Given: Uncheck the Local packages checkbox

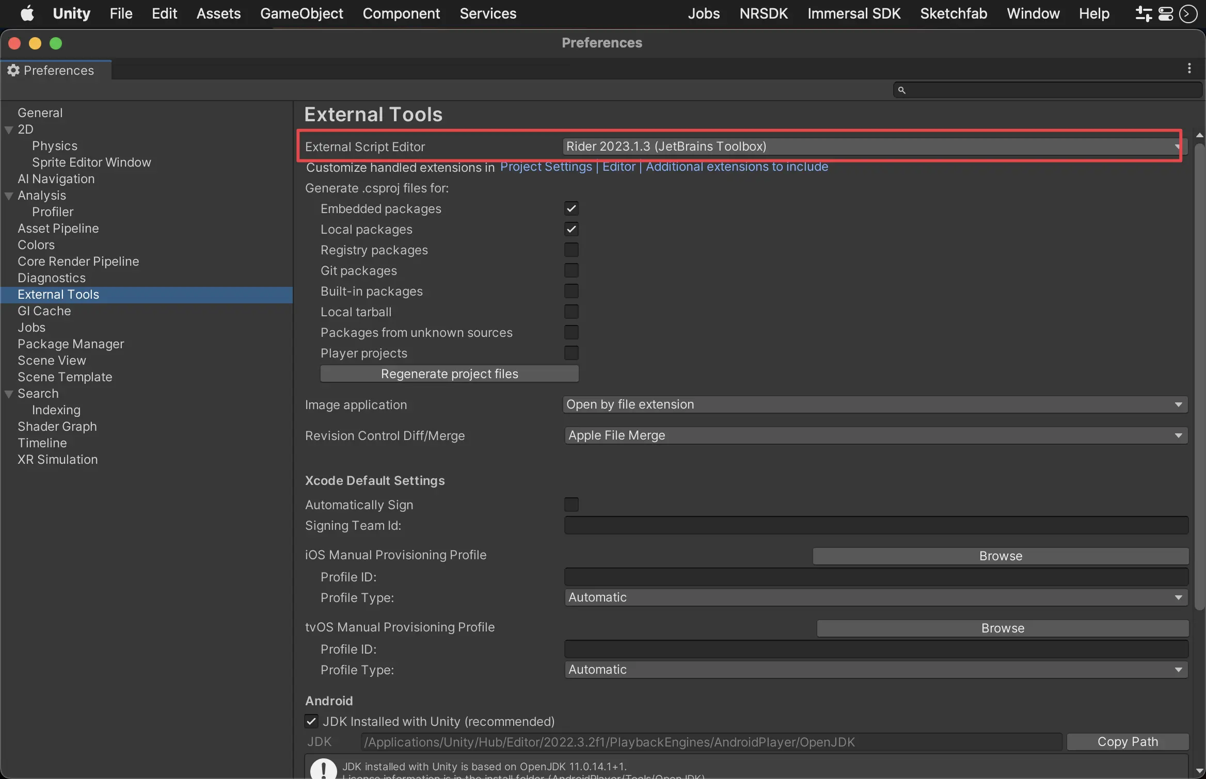Looking at the screenshot, I should [571, 229].
